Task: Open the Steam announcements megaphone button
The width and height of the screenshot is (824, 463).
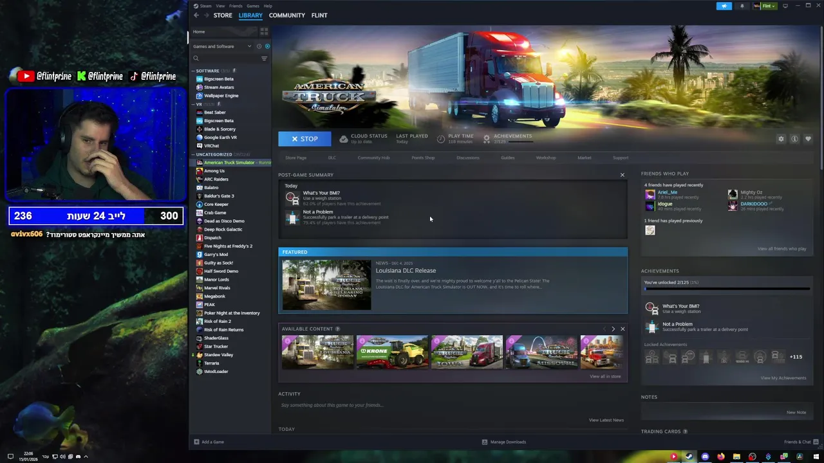Action: click(x=724, y=6)
